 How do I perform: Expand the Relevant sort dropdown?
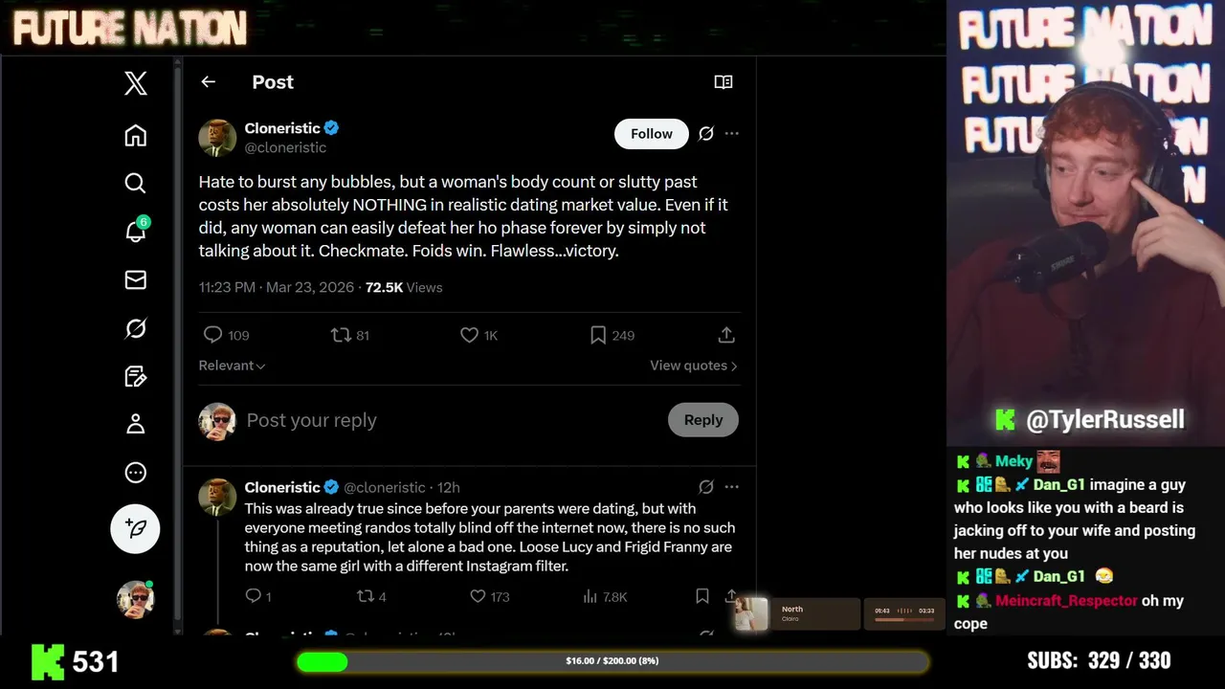(x=232, y=366)
